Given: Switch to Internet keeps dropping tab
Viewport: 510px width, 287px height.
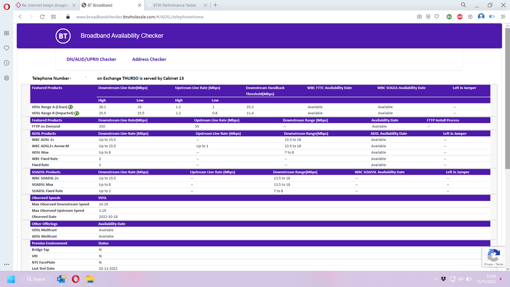Looking at the screenshot, I should (x=45, y=5).
